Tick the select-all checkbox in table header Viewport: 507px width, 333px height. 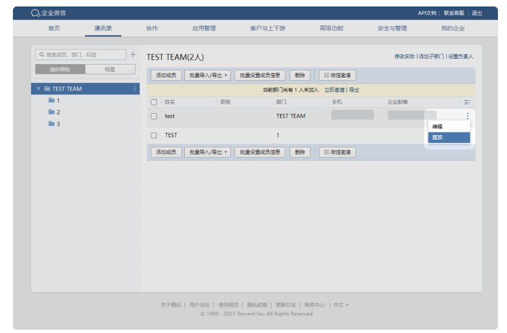pos(154,102)
